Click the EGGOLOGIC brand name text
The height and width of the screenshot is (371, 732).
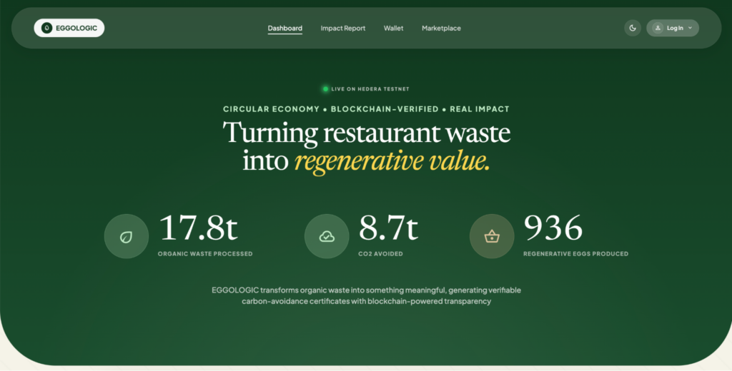coord(76,28)
